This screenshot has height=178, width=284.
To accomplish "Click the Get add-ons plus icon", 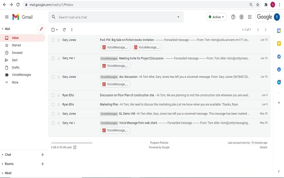I will pyautogui.click(x=279, y=103).
